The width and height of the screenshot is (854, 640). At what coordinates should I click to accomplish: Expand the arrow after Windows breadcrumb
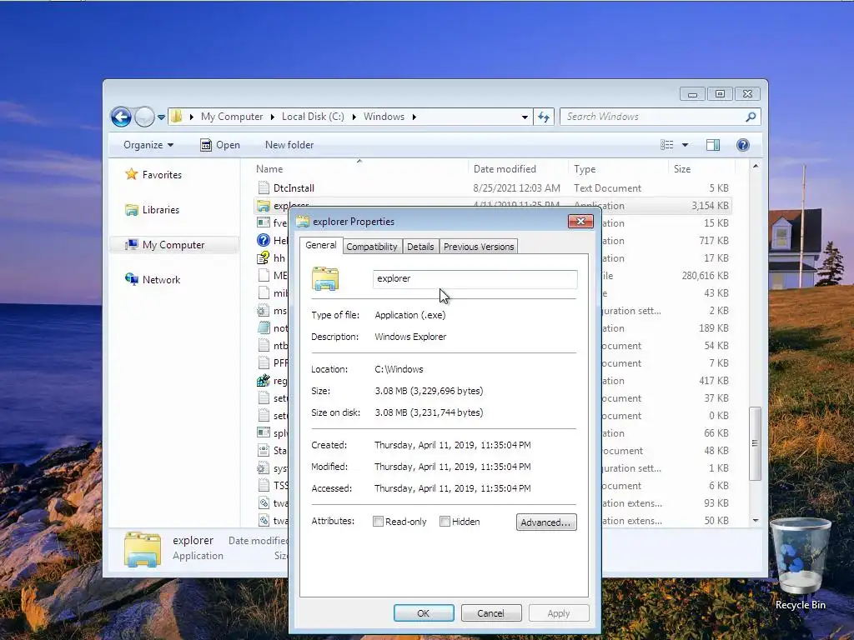pyautogui.click(x=414, y=117)
